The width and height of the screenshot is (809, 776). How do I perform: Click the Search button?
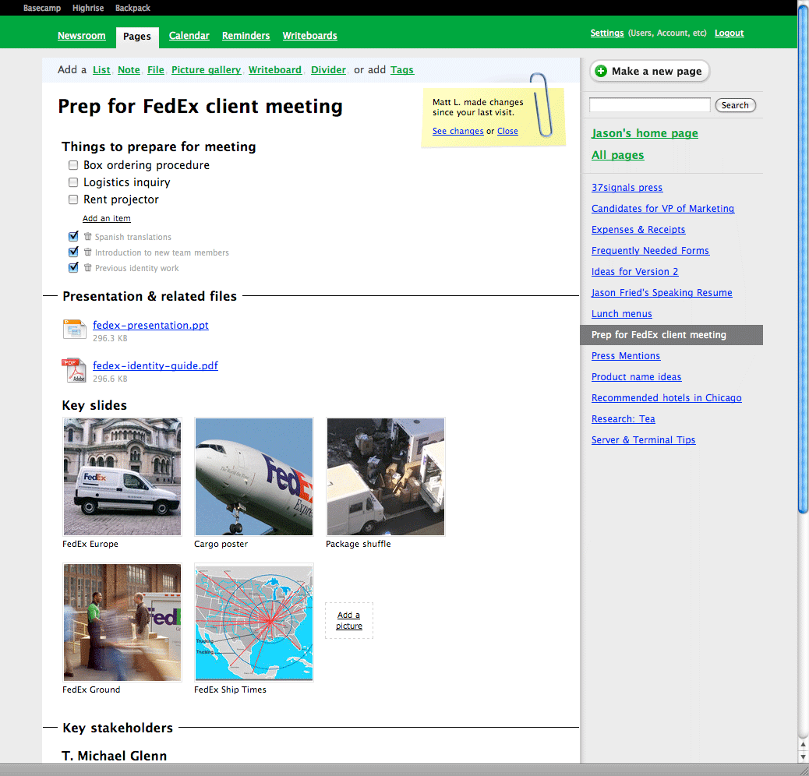click(735, 105)
